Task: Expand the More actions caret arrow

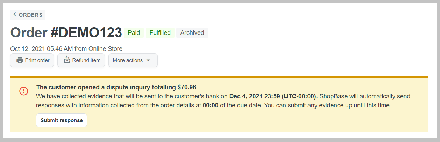Action: tap(148, 60)
